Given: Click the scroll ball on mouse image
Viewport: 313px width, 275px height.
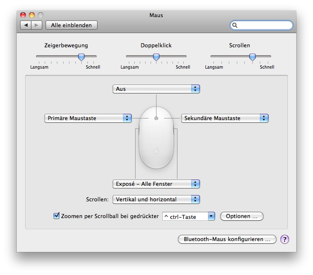Looking at the screenshot, I should pos(156,118).
